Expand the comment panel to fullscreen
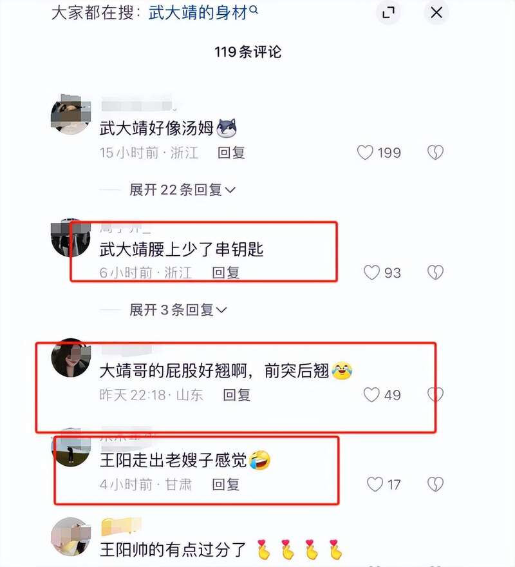Image resolution: width=515 pixels, height=567 pixels. (x=389, y=13)
